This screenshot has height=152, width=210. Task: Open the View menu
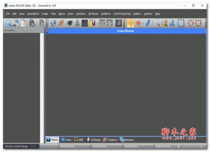click(22, 14)
